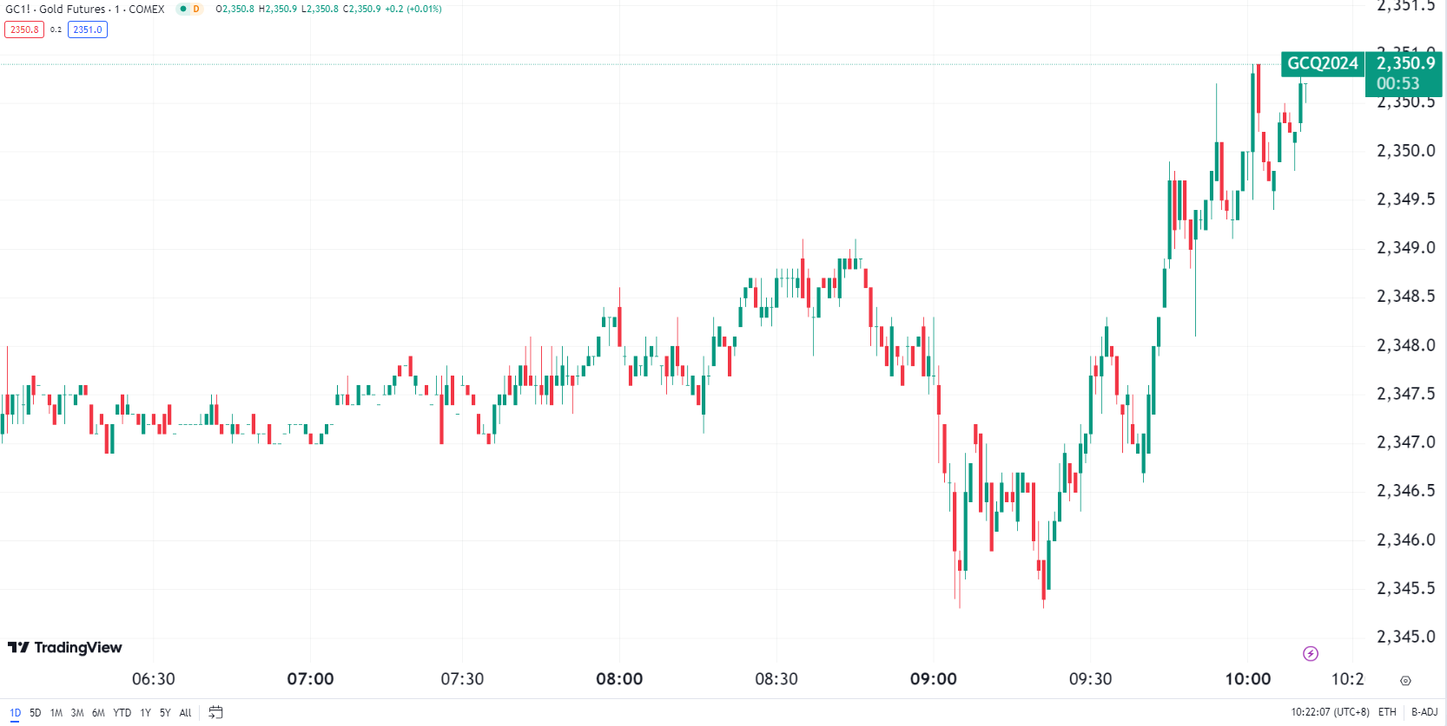Click the green data-connection dot by the symbol

183,9
